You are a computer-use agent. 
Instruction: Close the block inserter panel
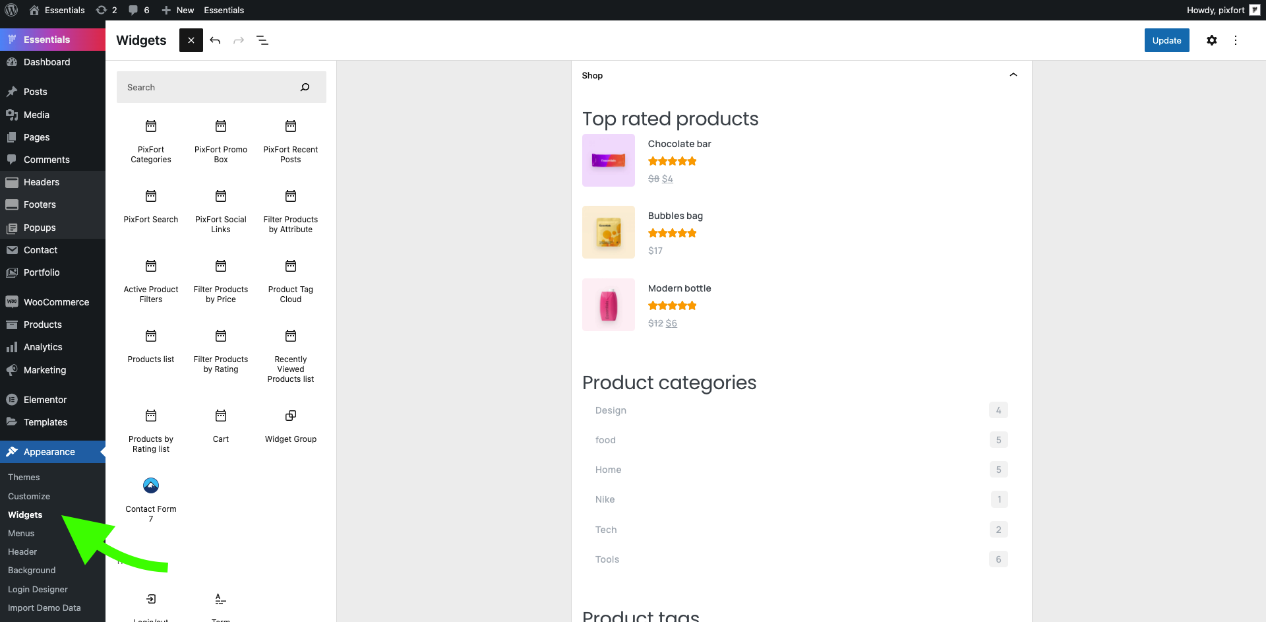tap(191, 40)
